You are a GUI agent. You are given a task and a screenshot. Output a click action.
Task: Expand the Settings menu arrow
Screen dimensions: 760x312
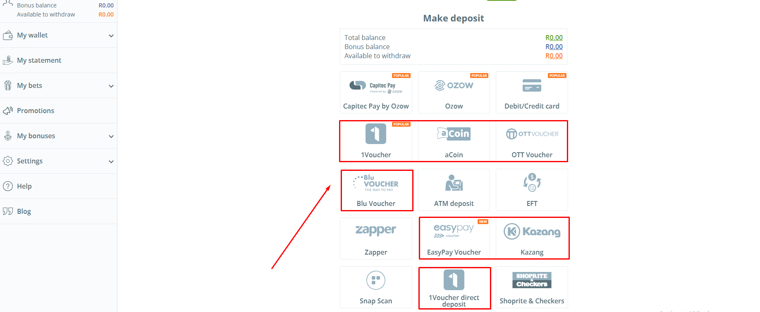point(111,162)
